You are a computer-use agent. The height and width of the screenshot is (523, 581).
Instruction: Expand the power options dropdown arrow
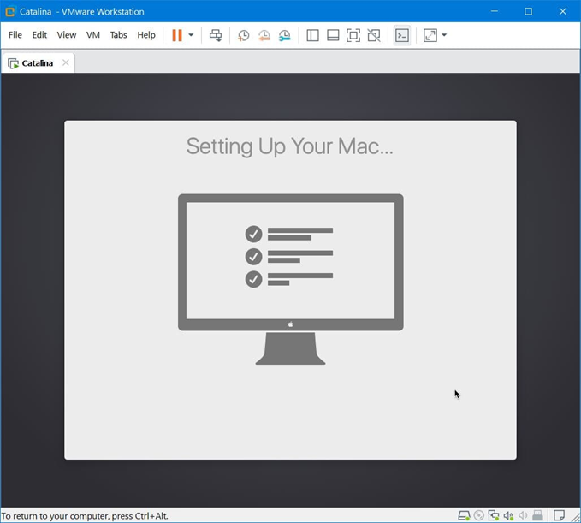pyautogui.click(x=191, y=35)
